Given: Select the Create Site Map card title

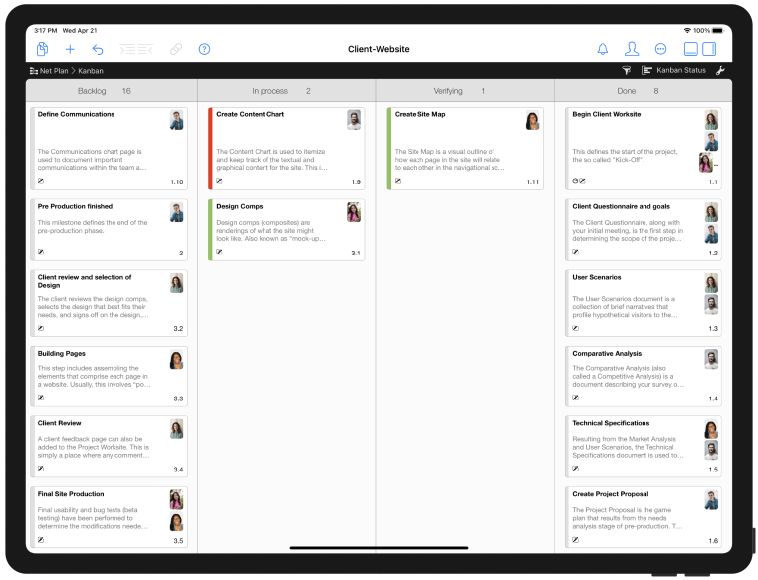Looking at the screenshot, I should click(x=420, y=114).
